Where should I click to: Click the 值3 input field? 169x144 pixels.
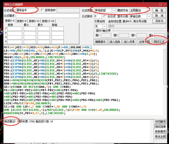tap(142, 35)
